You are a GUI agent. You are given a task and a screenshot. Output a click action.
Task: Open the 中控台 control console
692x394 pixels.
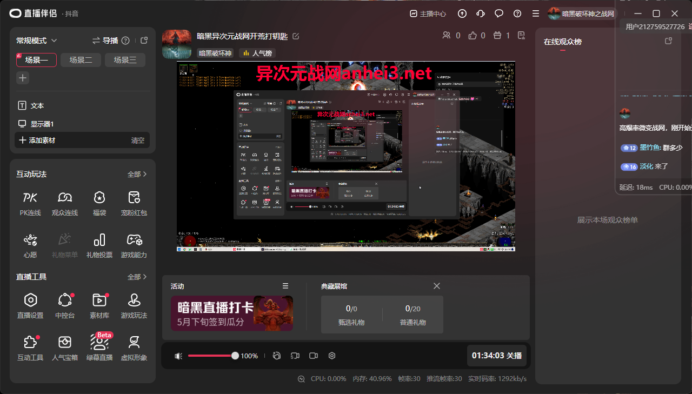pos(65,306)
